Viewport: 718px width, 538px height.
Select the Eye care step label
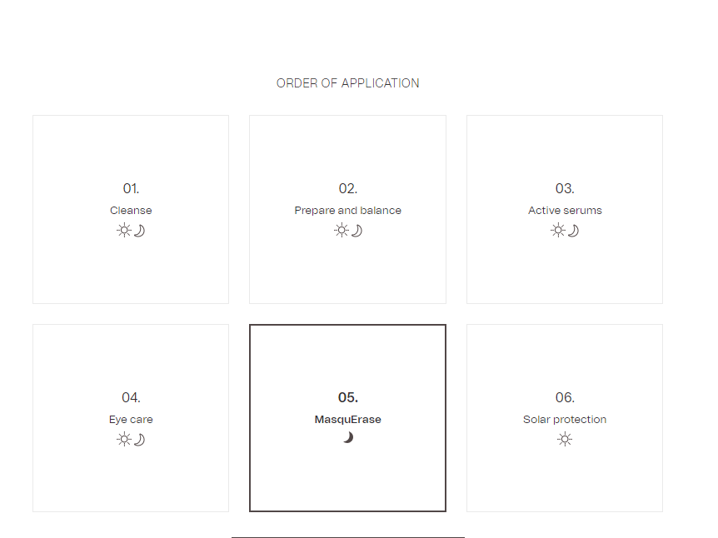pyautogui.click(x=131, y=420)
